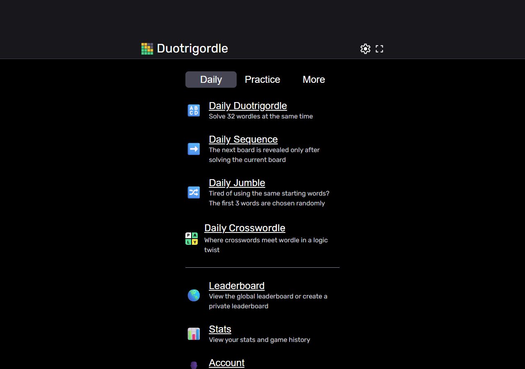Click 'Tired of using the same starting words?' text

269,194
